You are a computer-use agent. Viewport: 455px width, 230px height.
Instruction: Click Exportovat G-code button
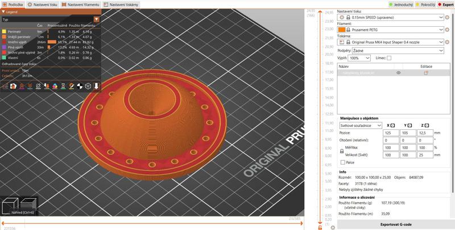(x=396, y=224)
